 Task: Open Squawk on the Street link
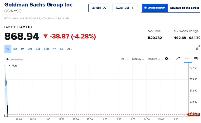click(x=184, y=8)
